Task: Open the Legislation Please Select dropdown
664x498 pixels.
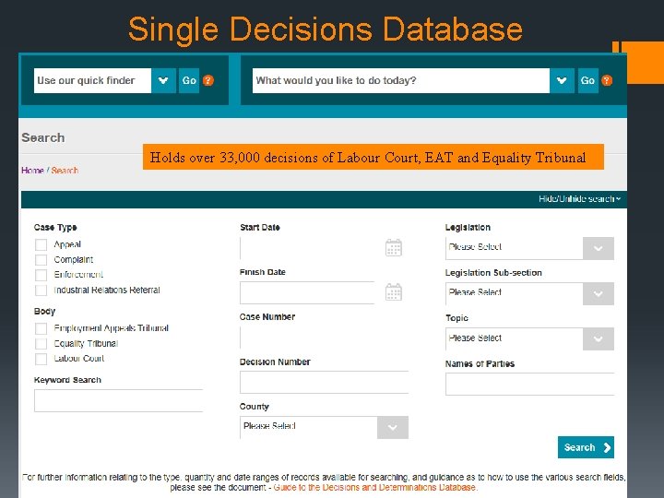Action: click(x=529, y=248)
